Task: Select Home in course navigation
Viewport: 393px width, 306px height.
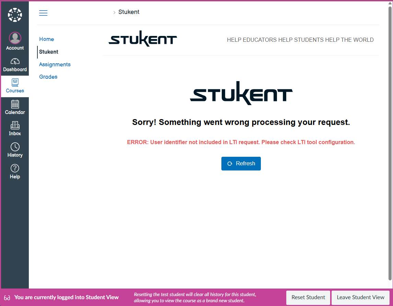Action: coord(46,39)
